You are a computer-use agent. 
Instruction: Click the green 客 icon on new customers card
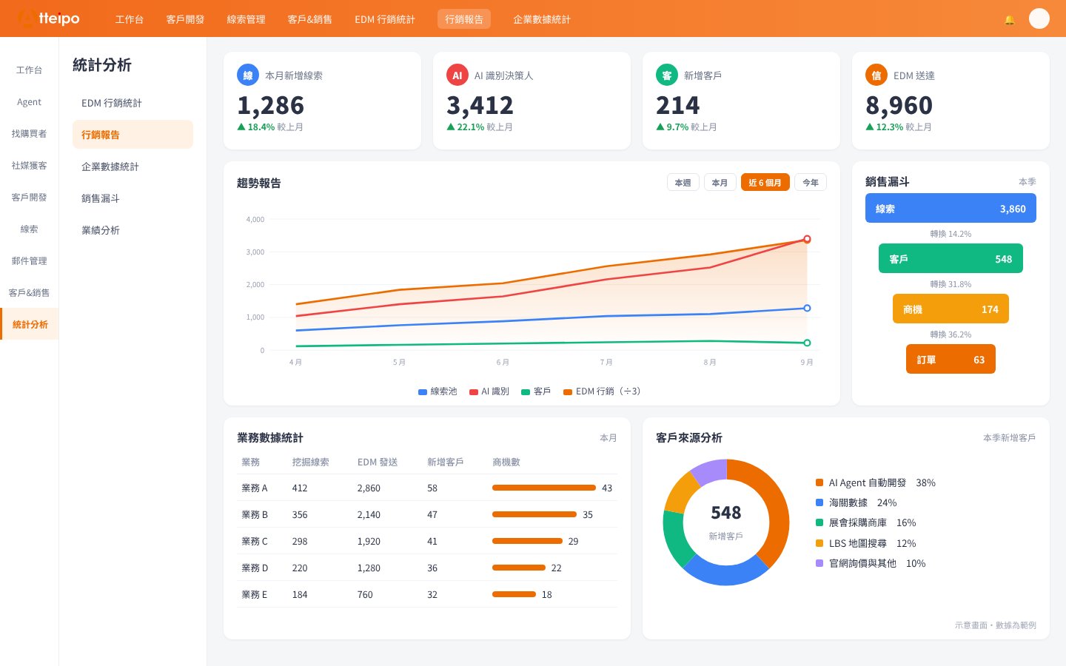[x=666, y=75]
